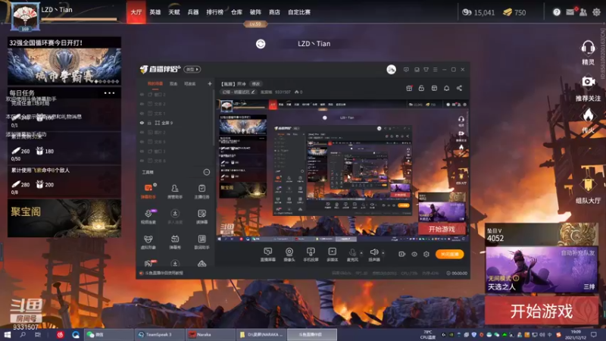The width and height of the screenshot is (606, 341).
Task: Toggle visibility eye for 文本 1 source
Action: pos(142,113)
